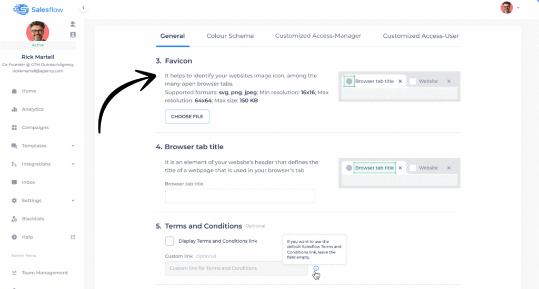Click the Custom link text field

pos(236,268)
